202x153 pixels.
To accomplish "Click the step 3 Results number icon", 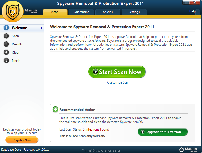I will (6, 44).
